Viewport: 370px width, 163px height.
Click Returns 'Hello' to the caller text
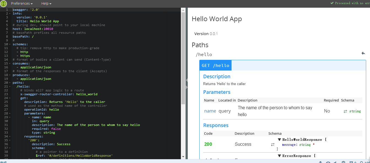pos(224,84)
